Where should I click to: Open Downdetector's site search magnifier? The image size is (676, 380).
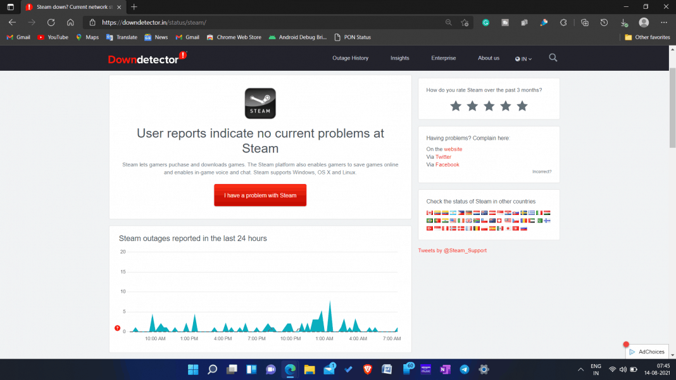553,58
